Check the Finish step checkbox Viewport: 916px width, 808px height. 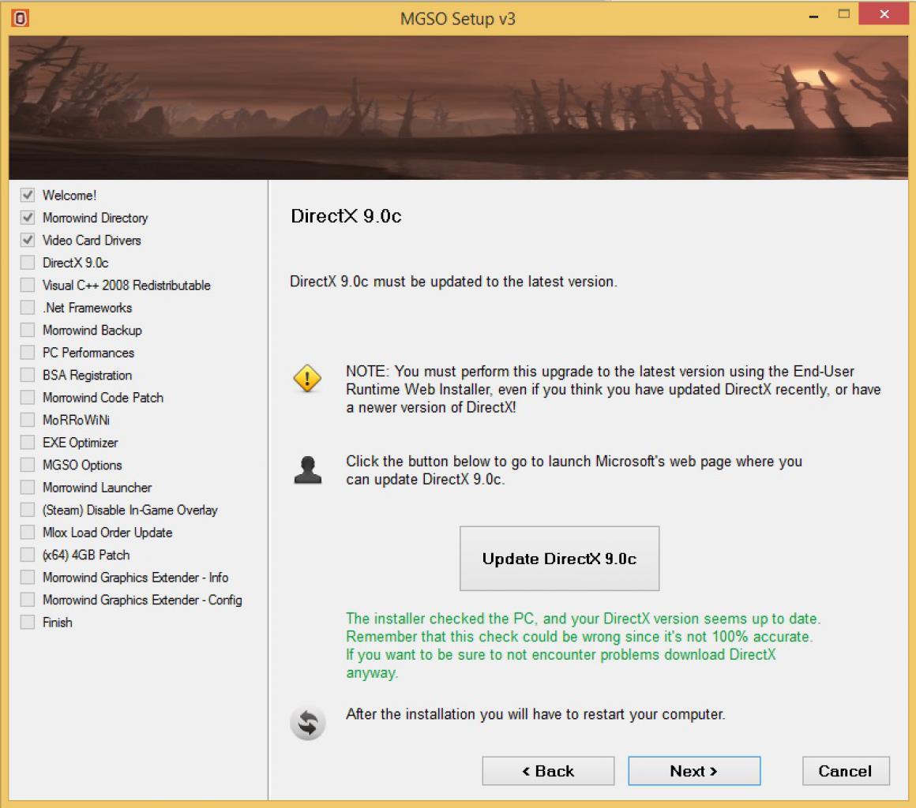(28, 622)
